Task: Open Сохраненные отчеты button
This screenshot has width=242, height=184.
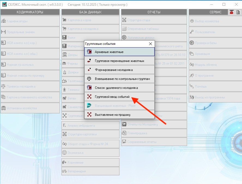Action: click(154, 142)
